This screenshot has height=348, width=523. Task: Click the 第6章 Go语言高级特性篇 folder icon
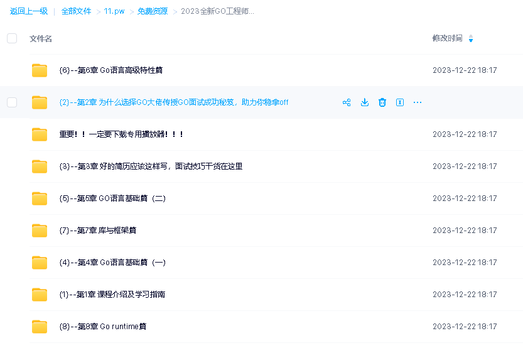tap(40, 70)
